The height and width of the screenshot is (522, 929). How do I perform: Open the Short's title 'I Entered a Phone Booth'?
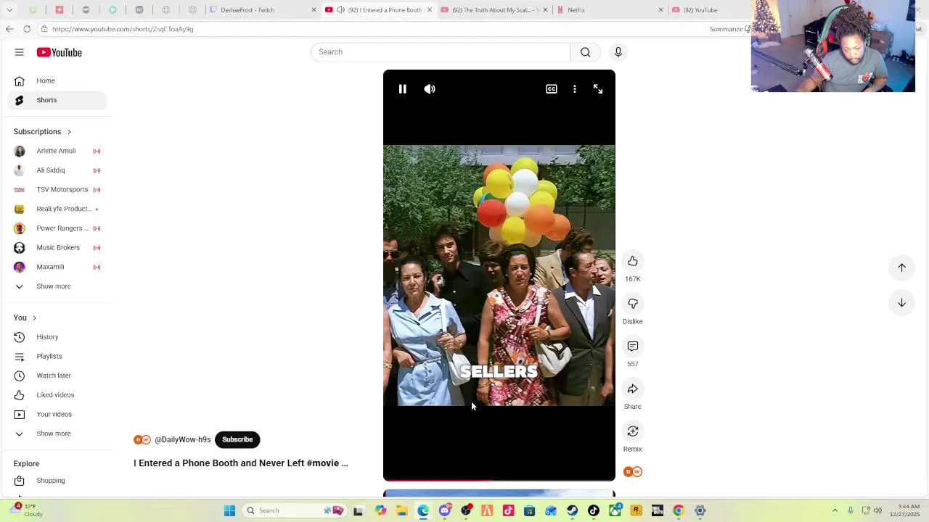(241, 463)
